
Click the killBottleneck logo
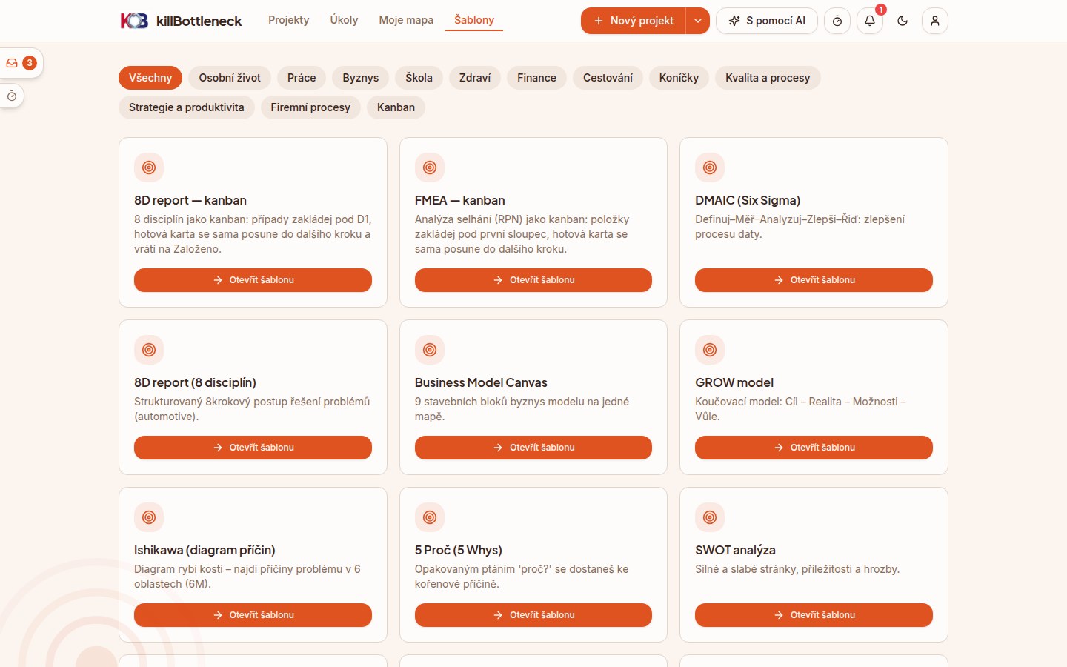181,21
